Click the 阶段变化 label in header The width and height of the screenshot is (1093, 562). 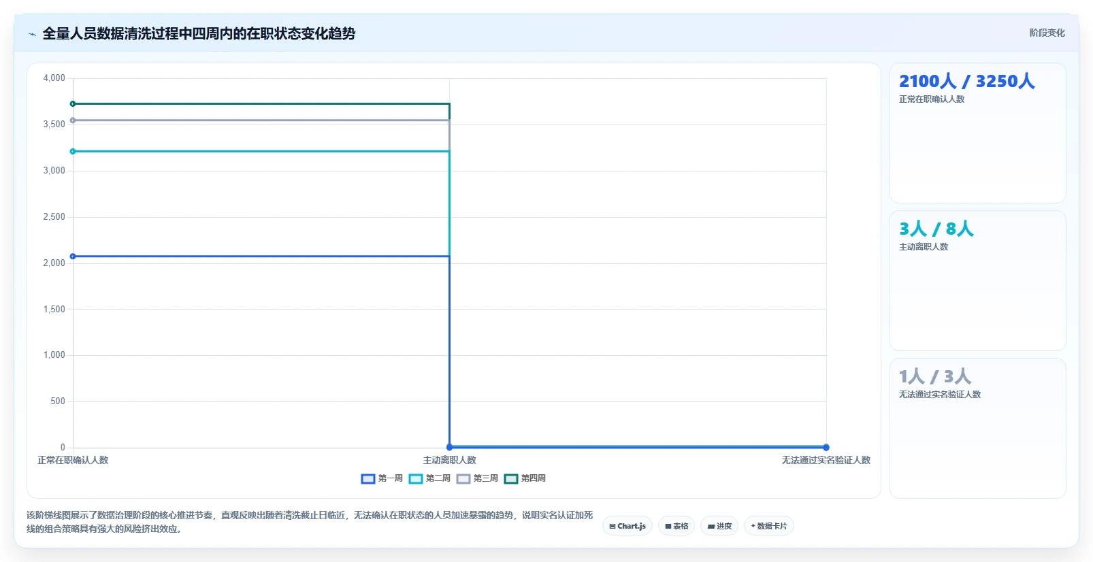[1047, 33]
